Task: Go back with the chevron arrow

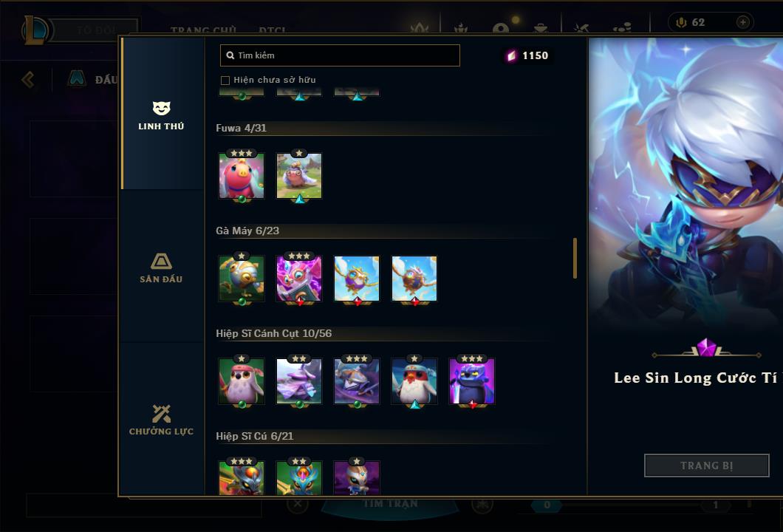Action: point(28,79)
